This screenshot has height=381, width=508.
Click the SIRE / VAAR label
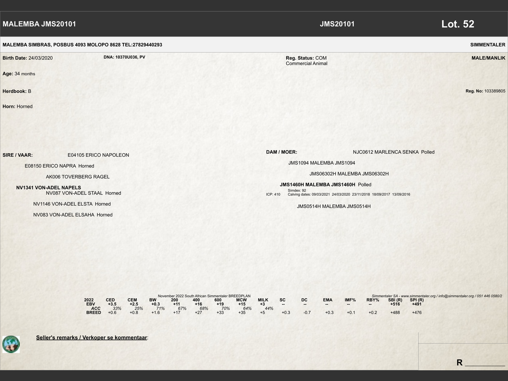tap(17, 155)
